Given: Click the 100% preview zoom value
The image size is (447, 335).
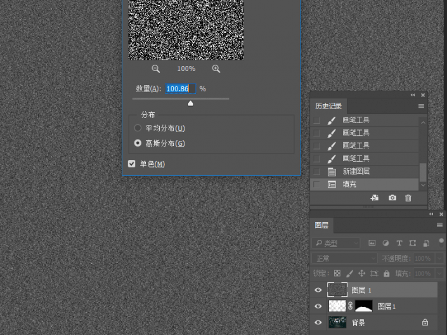Looking at the screenshot, I should tap(186, 69).
